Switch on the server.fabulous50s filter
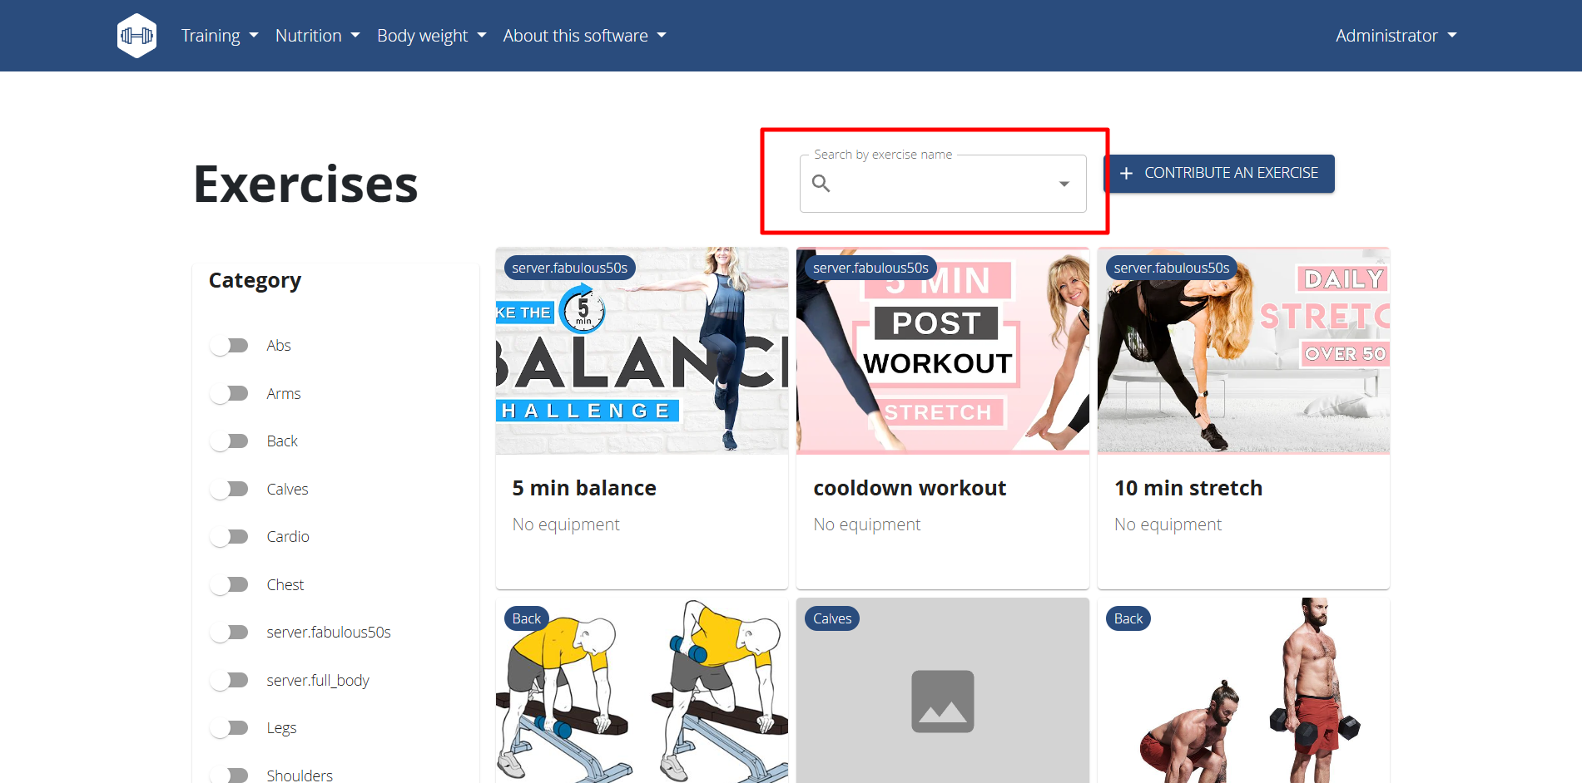 pos(230,632)
